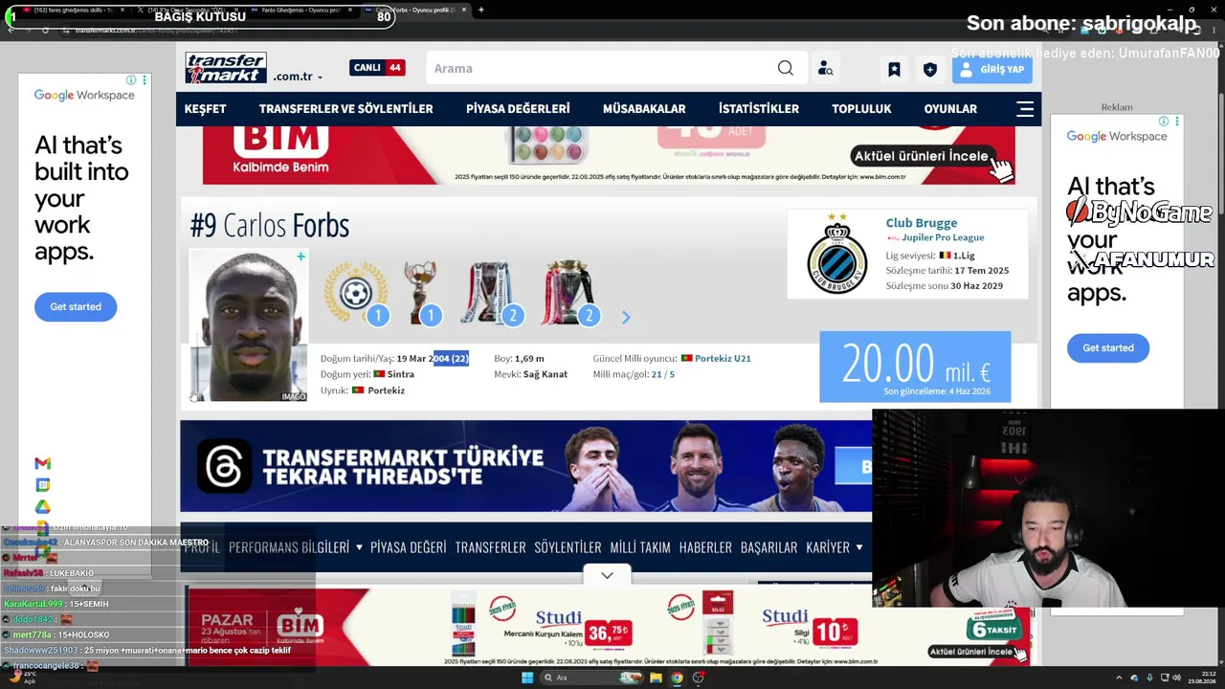Screen dimensions: 1225x689
Task: Open the Google Calendar icon in side panel
Action: pos(42,485)
